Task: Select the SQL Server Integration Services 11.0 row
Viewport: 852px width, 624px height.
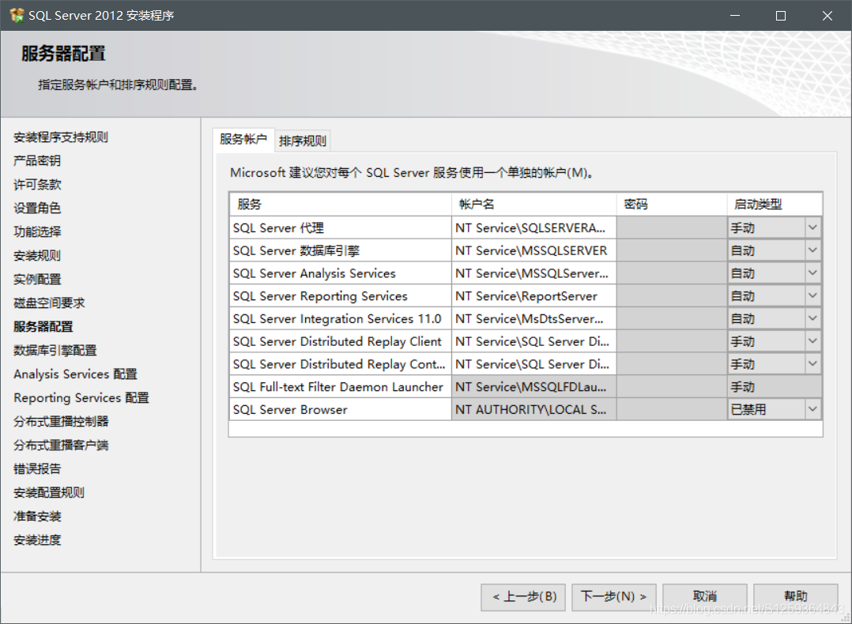Action: tap(340, 319)
